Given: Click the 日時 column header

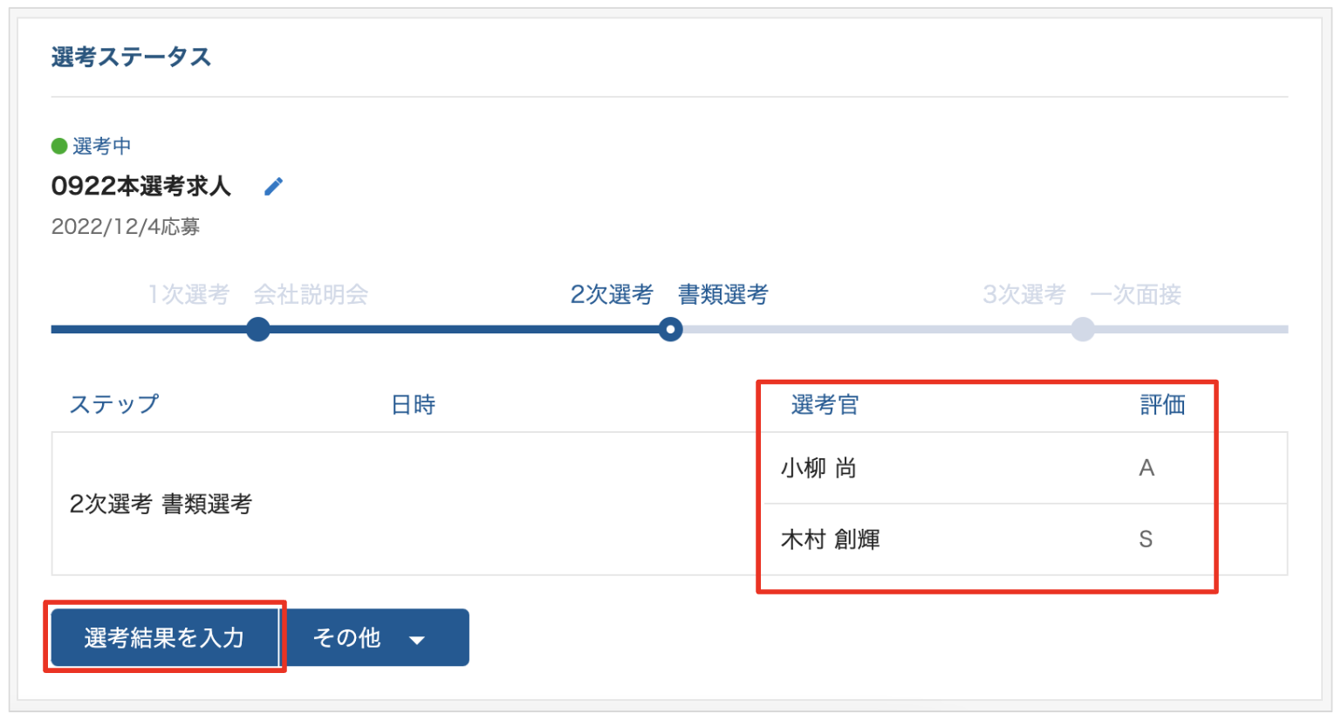Looking at the screenshot, I should tap(413, 404).
